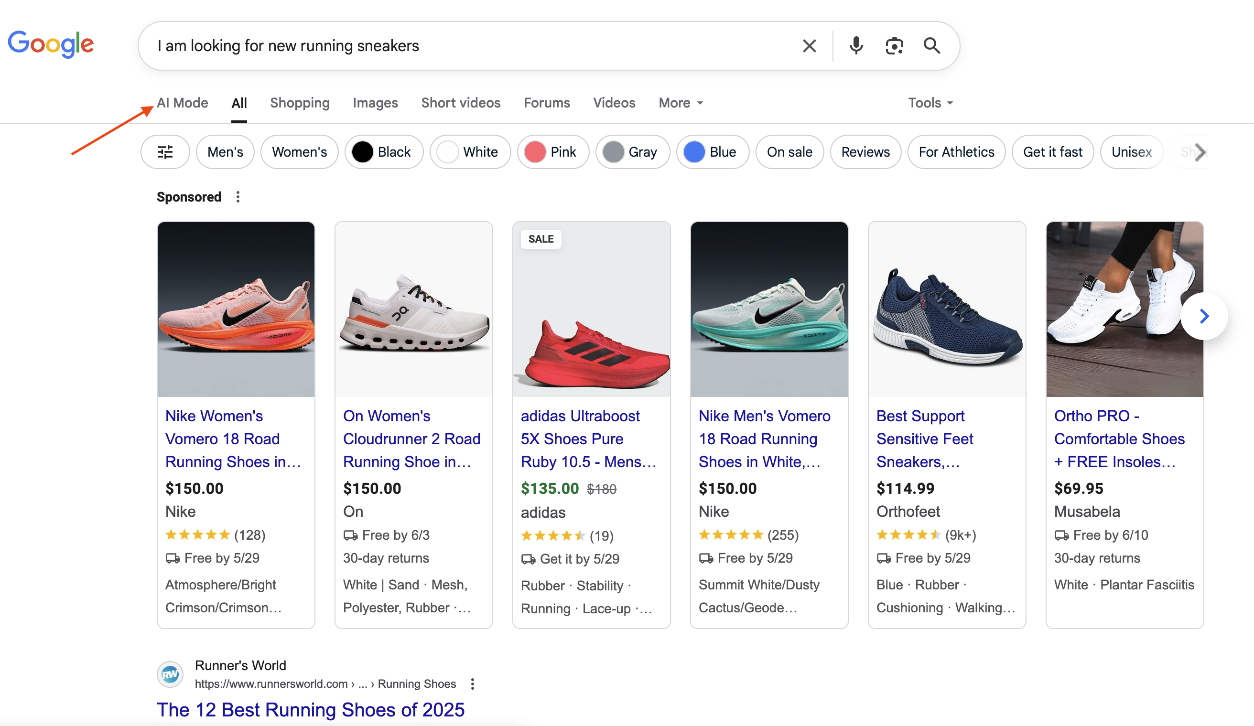Open teal Nike Men's Vomero image
1254x726 pixels.
tap(769, 310)
